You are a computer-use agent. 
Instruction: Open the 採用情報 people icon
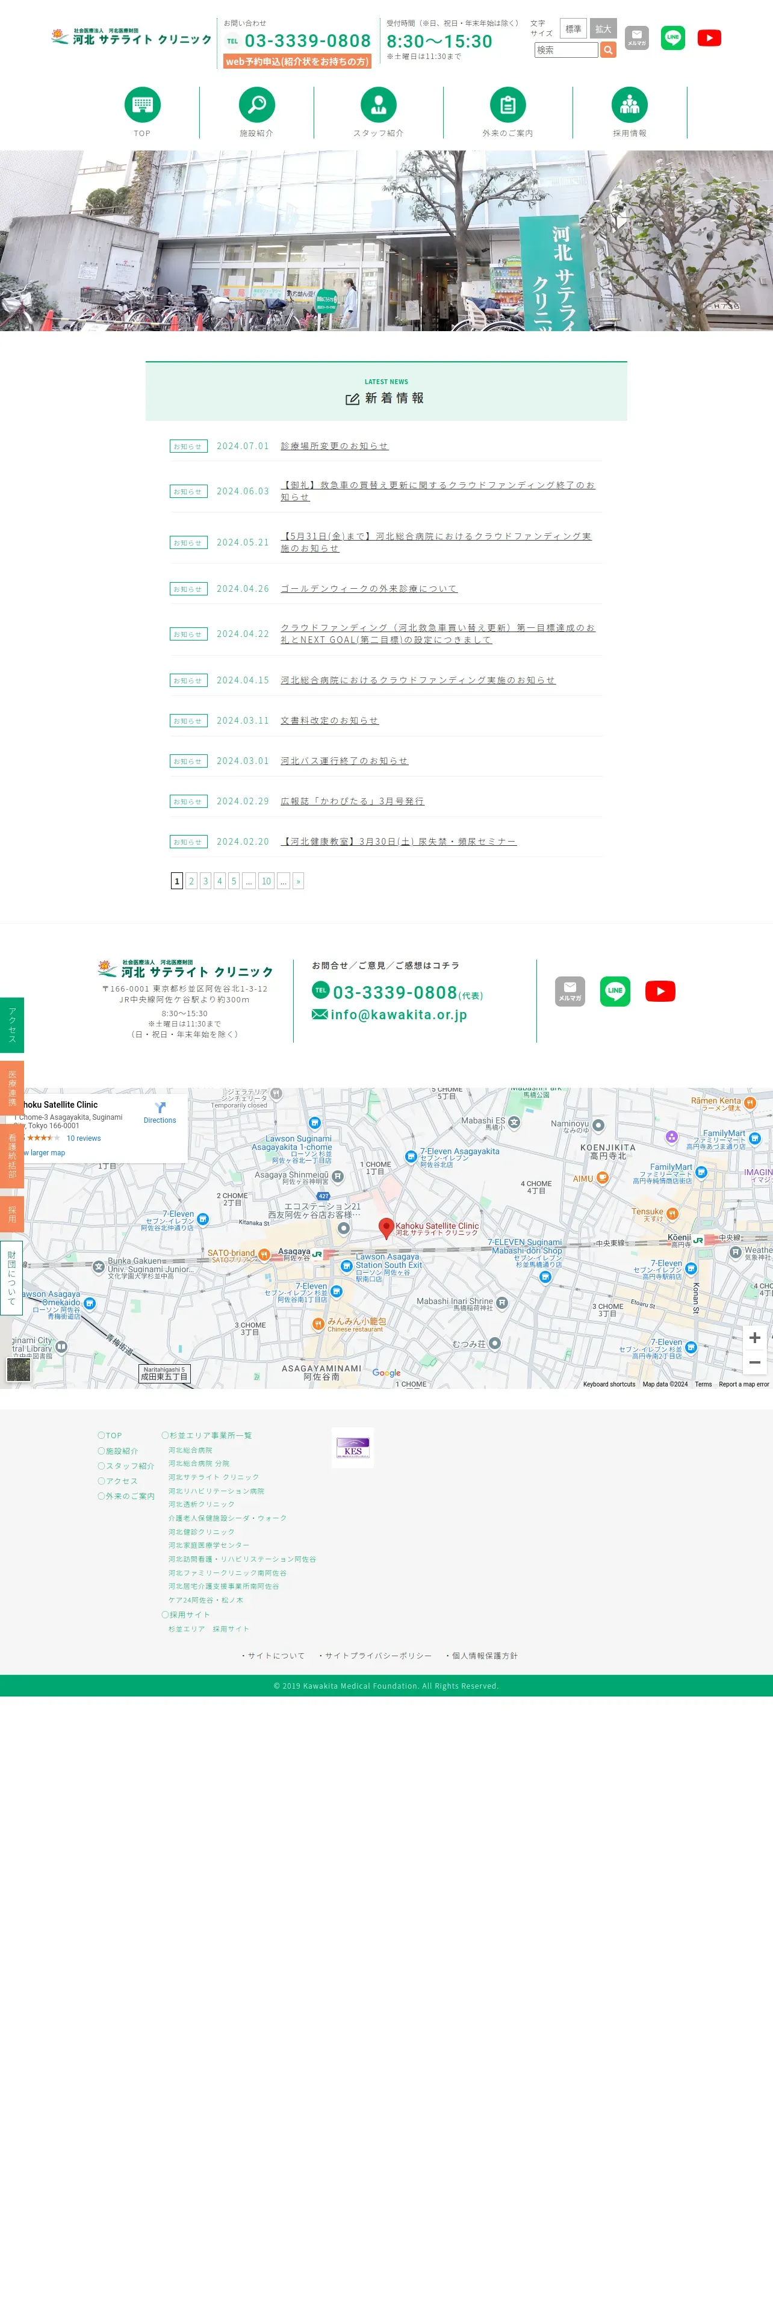coord(629,104)
